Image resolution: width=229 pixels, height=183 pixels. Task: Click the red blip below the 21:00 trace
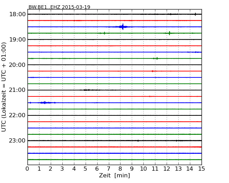pyautogui.click(x=150, y=96)
